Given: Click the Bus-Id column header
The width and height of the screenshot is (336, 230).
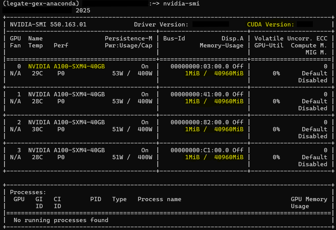Looking at the screenshot, I should [174, 39].
